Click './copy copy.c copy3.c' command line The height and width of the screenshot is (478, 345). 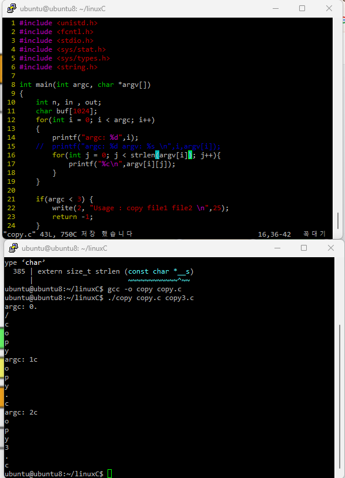(x=150, y=298)
